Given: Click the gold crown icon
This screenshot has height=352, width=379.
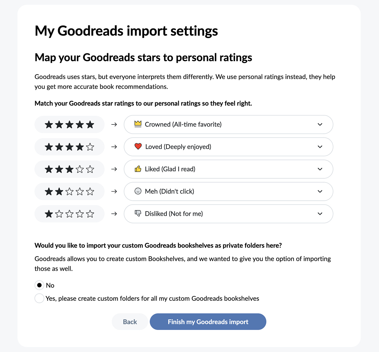Looking at the screenshot, I should coord(138,124).
